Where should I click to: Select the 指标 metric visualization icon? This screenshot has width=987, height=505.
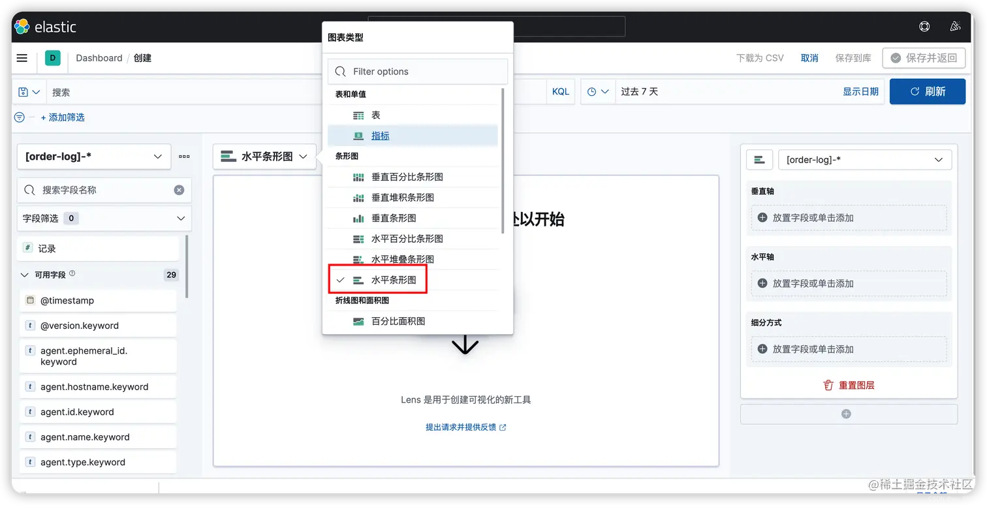pyautogui.click(x=358, y=136)
